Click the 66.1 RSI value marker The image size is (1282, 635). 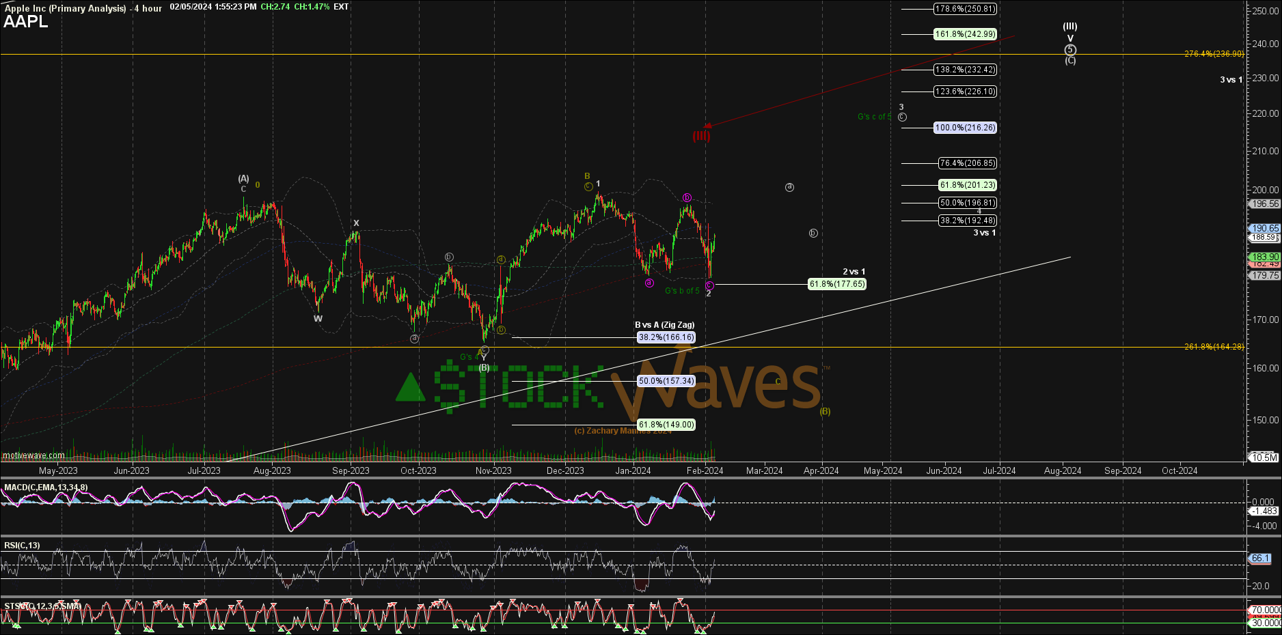coord(1260,559)
